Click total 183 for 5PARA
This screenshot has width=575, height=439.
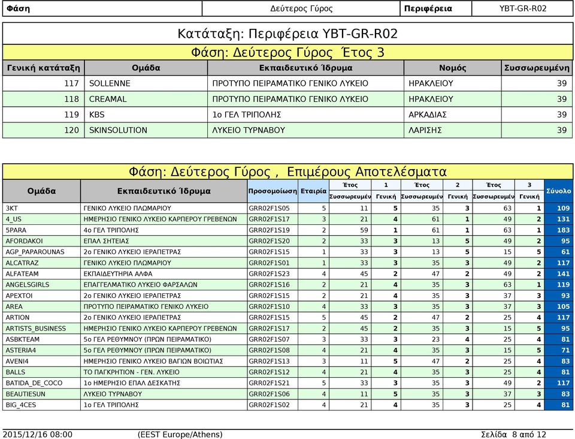(563, 230)
